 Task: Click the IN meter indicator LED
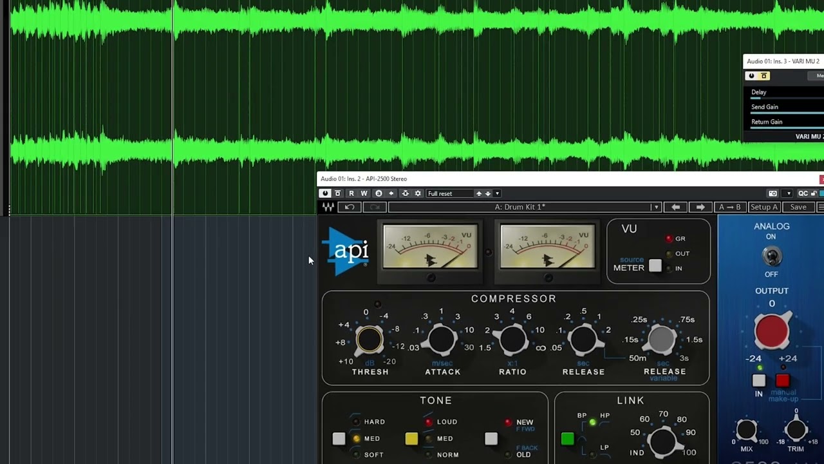pos(669,269)
